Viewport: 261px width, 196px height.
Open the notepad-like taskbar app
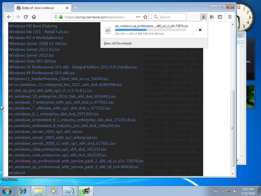(x=70, y=191)
